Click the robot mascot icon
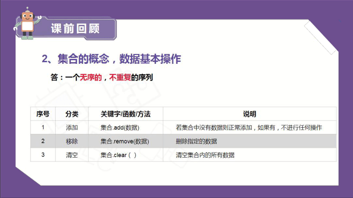Screen dimensions: 353x198 point(28,24)
